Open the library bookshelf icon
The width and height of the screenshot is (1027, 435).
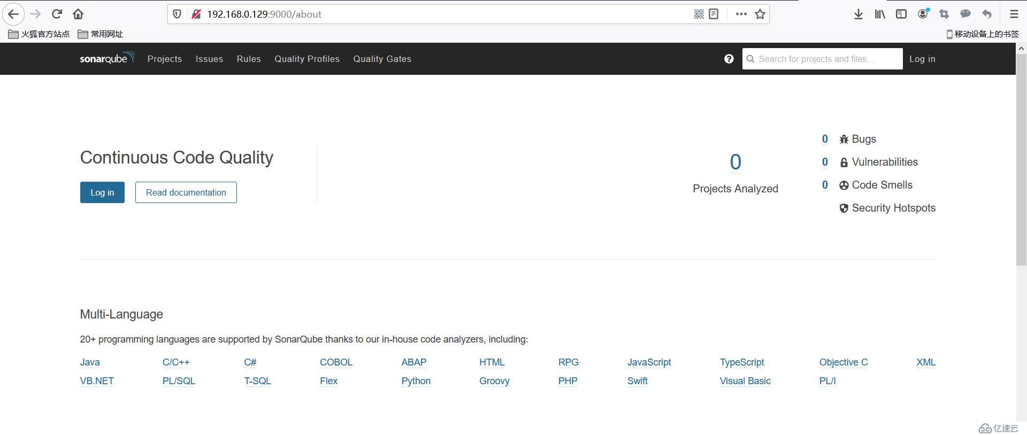[x=880, y=14]
